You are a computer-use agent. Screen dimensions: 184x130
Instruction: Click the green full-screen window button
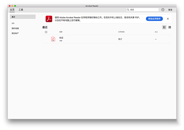click(x=15, y=6)
